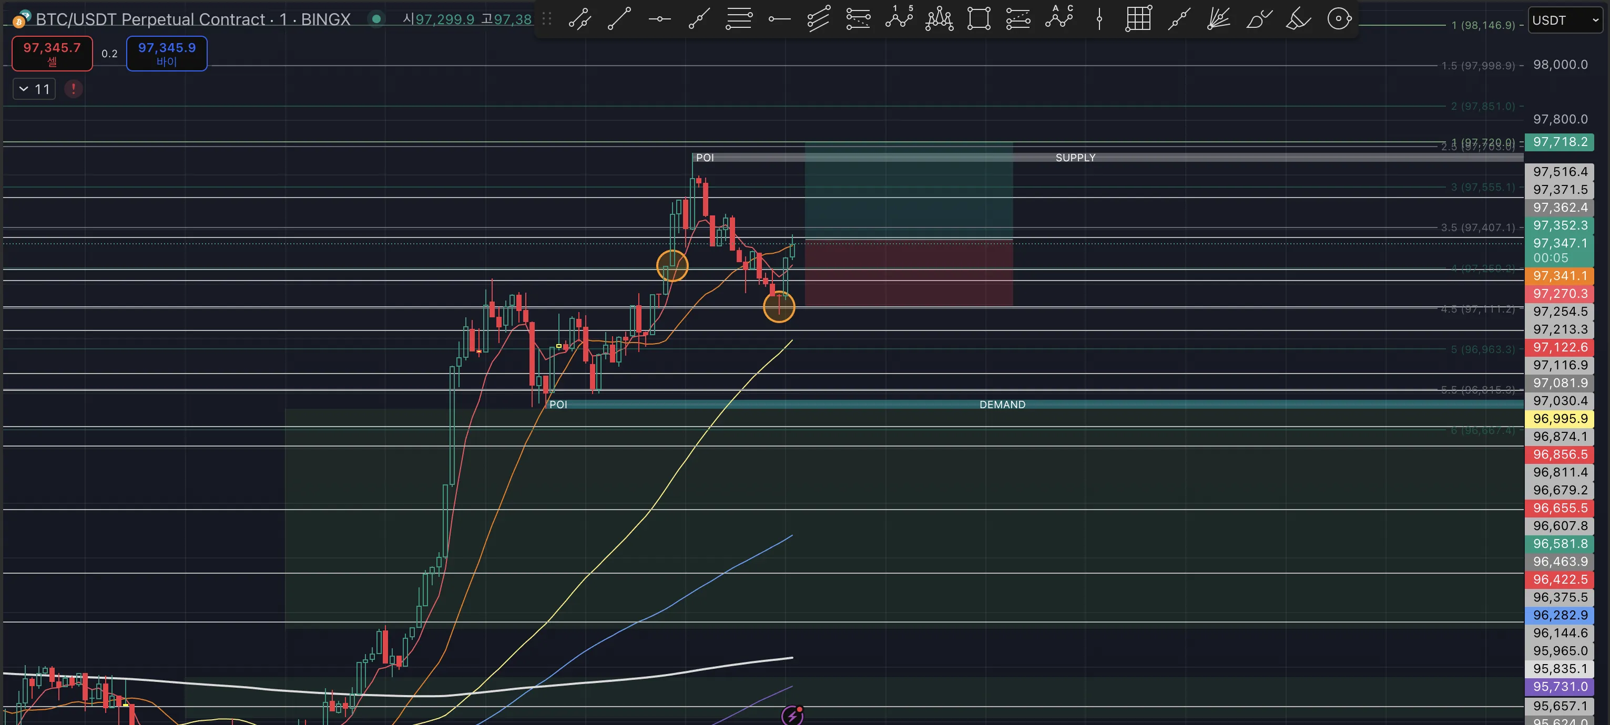Select the Circle drawing tool
1610x725 pixels.
1339,19
